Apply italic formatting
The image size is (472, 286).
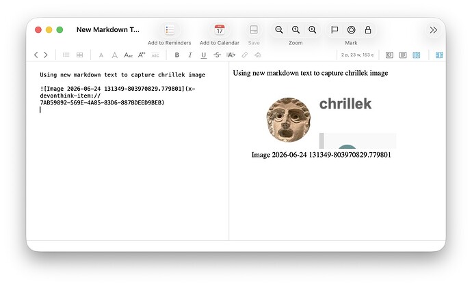[x=190, y=55]
